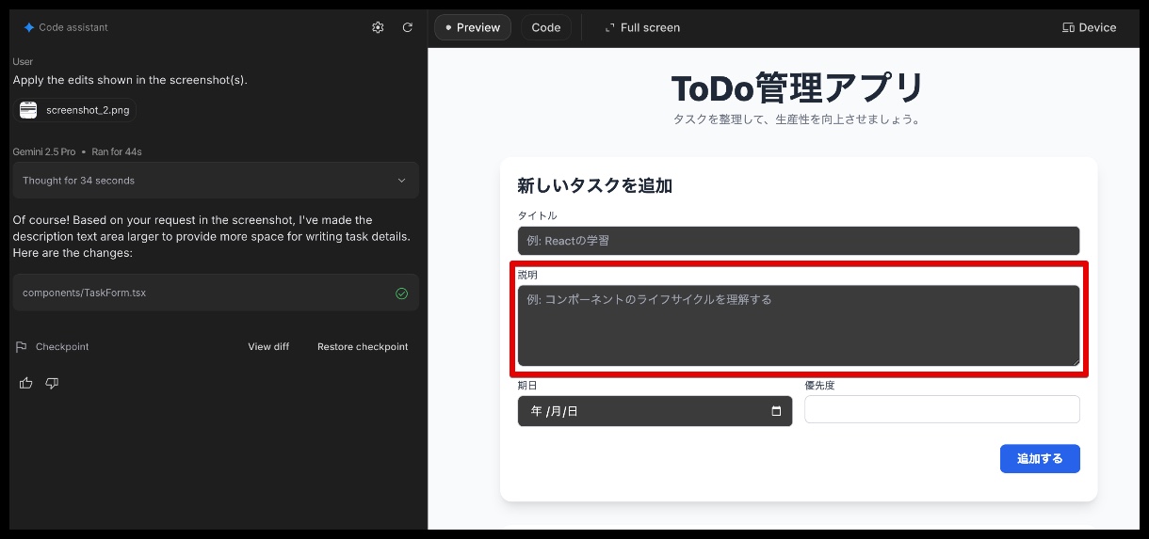Click the thumbs down feedback icon

click(x=52, y=383)
